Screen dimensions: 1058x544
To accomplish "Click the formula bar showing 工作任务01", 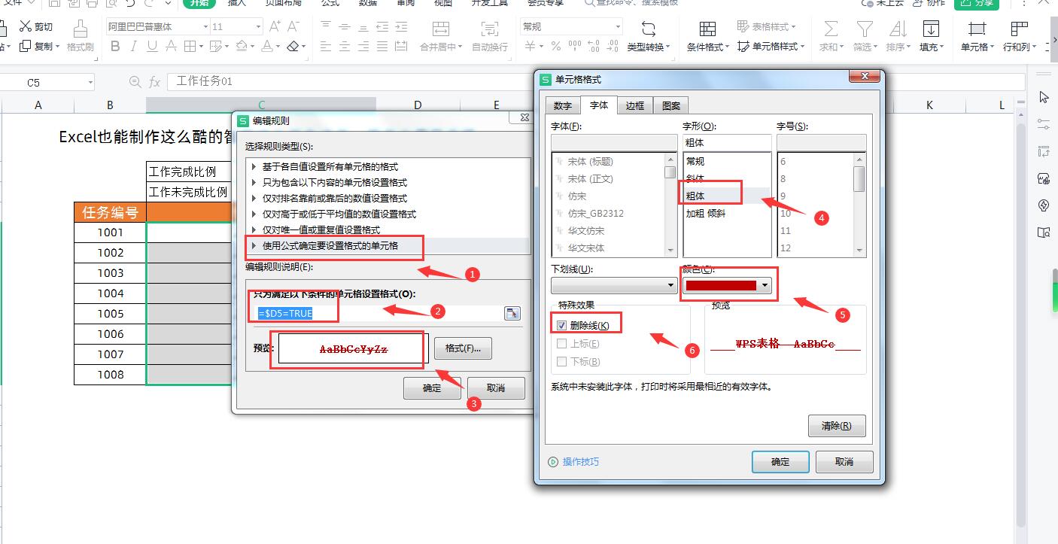I will pos(226,81).
